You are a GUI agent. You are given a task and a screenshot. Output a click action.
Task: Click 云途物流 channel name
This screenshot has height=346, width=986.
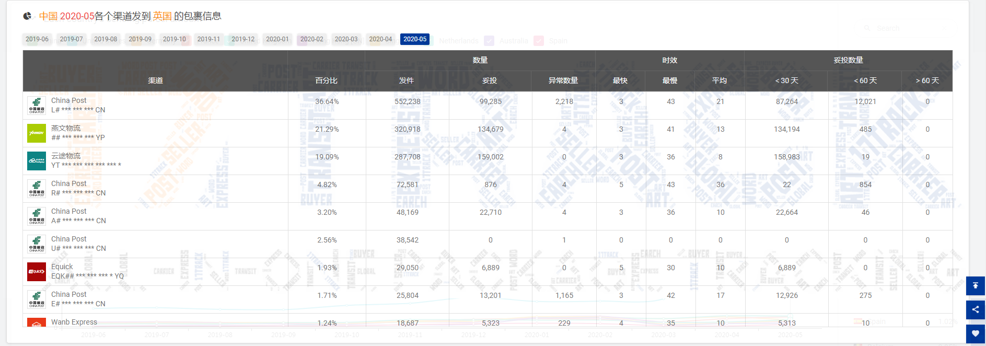(x=66, y=156)
